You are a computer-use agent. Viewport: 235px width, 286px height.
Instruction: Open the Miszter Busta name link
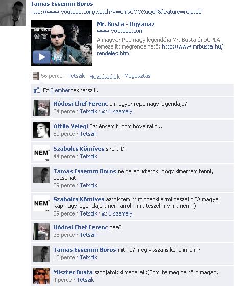(x=73, y=272)
